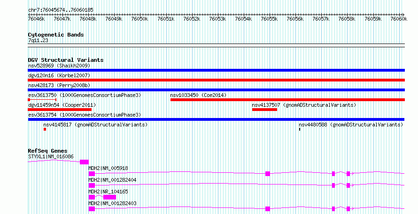Select the blue nsv428173 variant bar
418x214 pixels.
[216, 90]
